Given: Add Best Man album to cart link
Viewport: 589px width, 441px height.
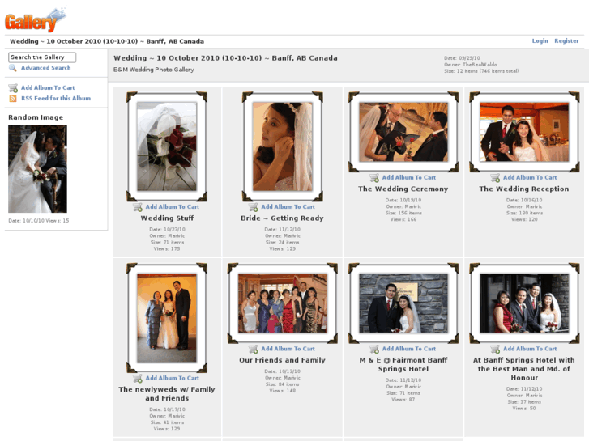Looking at the screenshot, I should coord(530,349).
